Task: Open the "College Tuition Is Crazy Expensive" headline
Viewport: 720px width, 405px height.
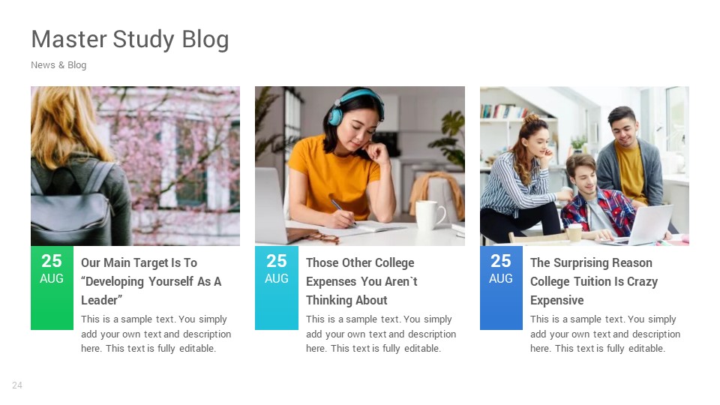Action: pyautogui.click(x=593, y=281)
